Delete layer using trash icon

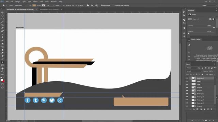click(212, 109)
